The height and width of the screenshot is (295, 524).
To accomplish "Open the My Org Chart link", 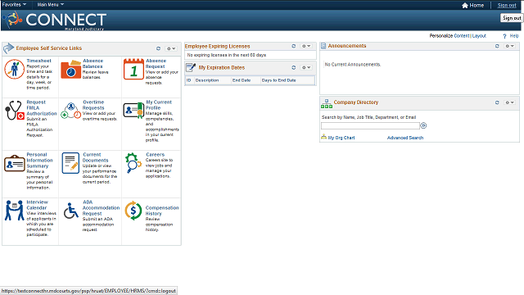I will pos(341,138).
